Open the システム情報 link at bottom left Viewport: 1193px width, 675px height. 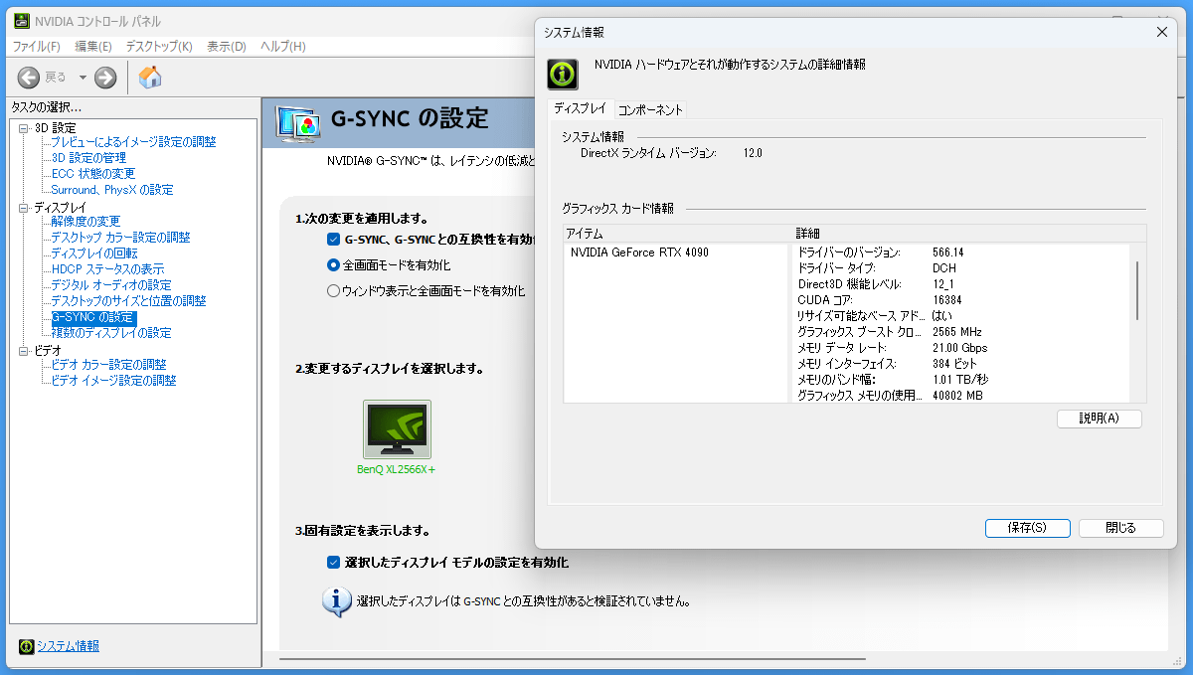point(68,646)
